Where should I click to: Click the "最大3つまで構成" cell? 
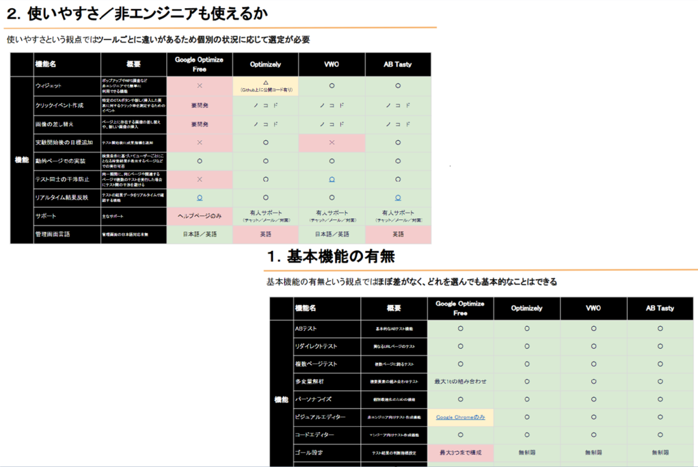click(460, 453)
